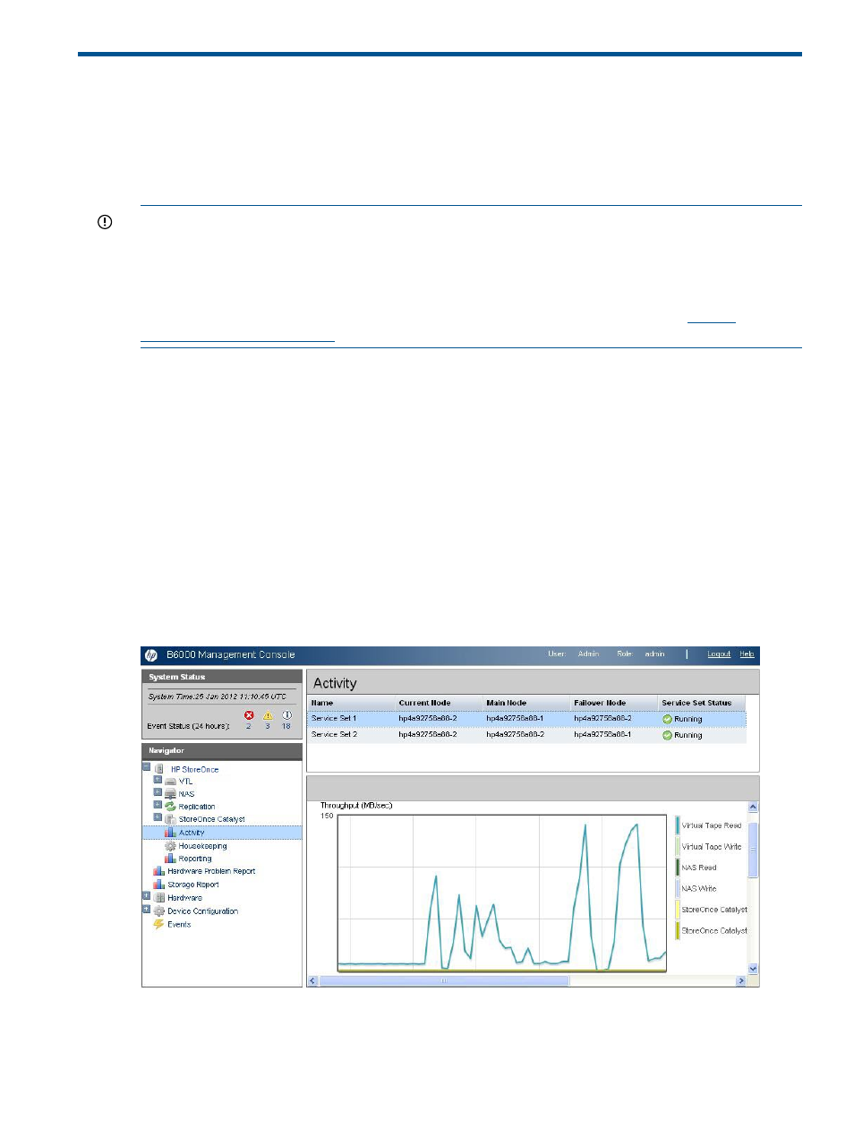Click the Events lightning bolt icon

(158, 924)
